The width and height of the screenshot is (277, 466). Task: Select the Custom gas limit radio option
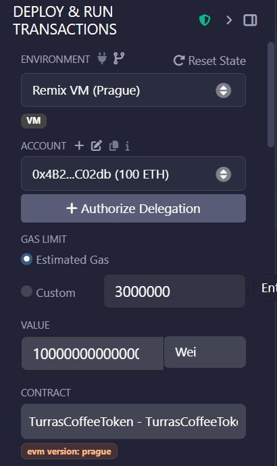27,292
